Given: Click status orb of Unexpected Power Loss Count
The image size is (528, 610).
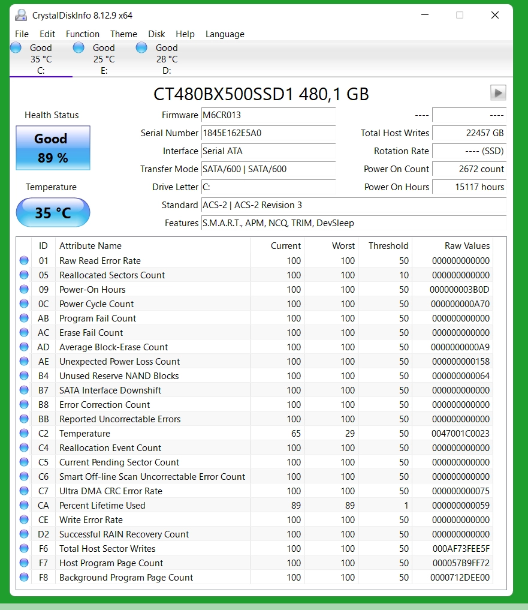Looking at the screenshot, I should tap(24, 361).
